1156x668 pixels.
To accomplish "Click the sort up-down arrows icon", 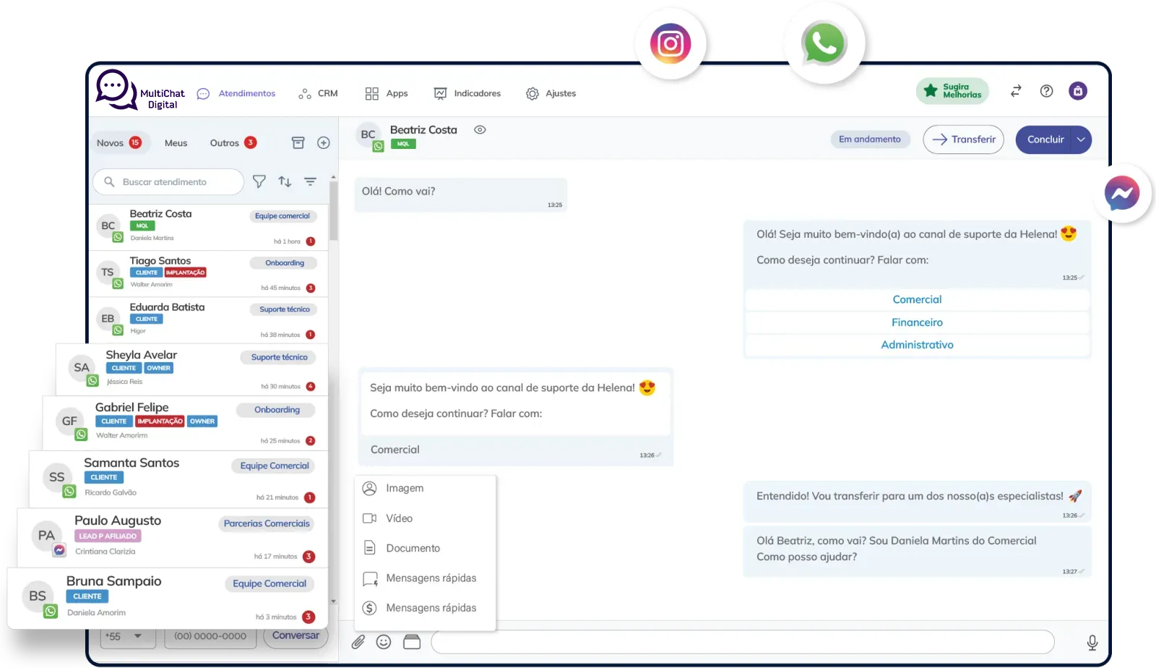I will [x=285, y=181].
